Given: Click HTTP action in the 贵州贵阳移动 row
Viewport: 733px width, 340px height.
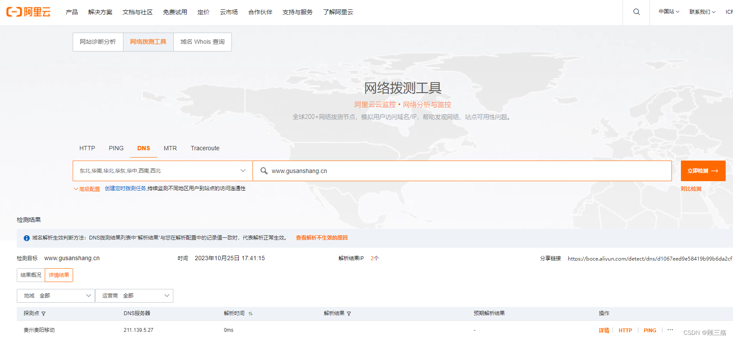Looking at the screenshot, I should (x=625, y=331).
